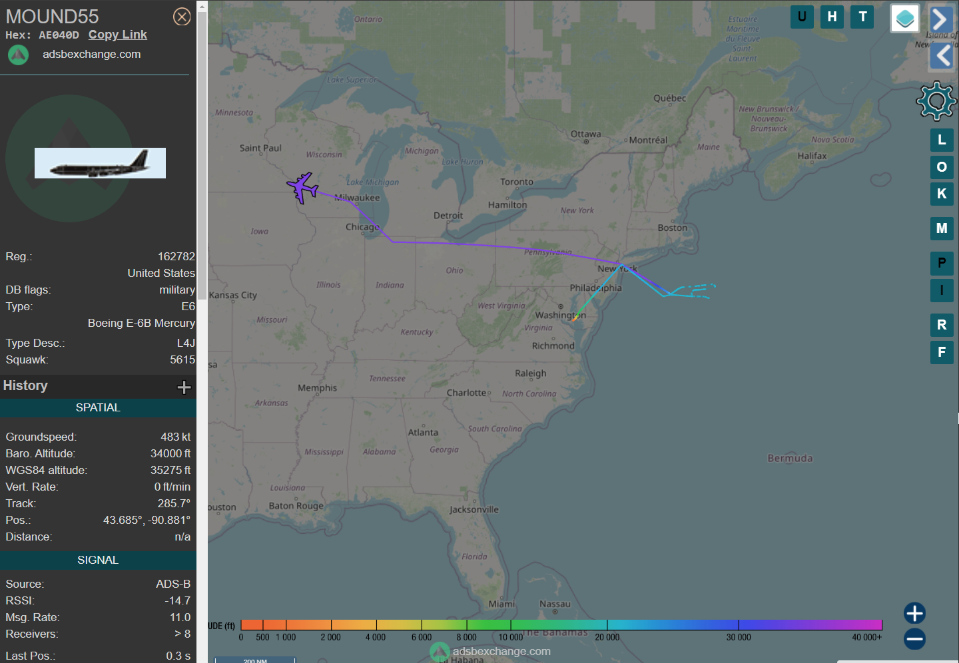
Task: Click the altitude color legend bar
Action: click(561, 624)
